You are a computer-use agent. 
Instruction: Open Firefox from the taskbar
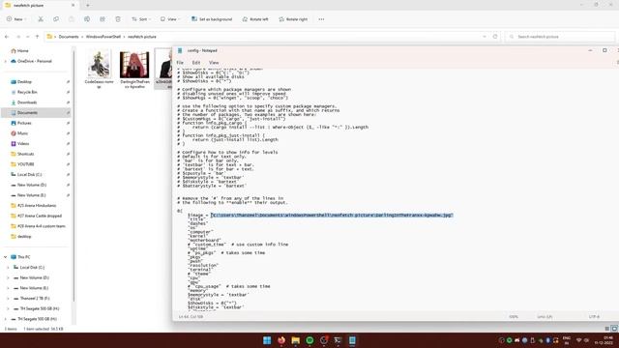[x=281, y=340]
